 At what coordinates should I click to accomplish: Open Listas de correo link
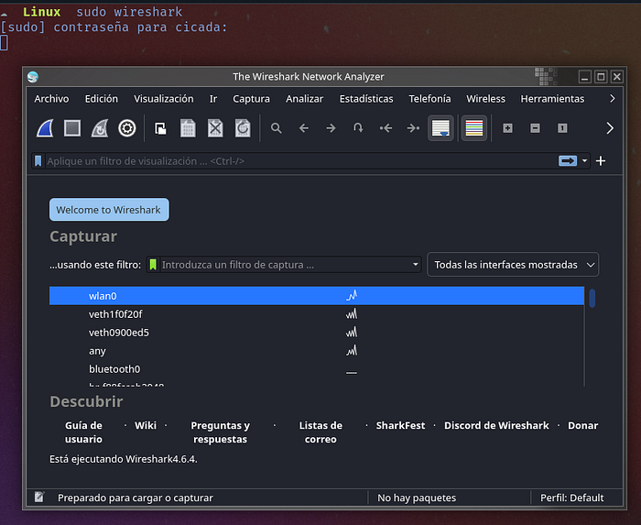(320, 432)
